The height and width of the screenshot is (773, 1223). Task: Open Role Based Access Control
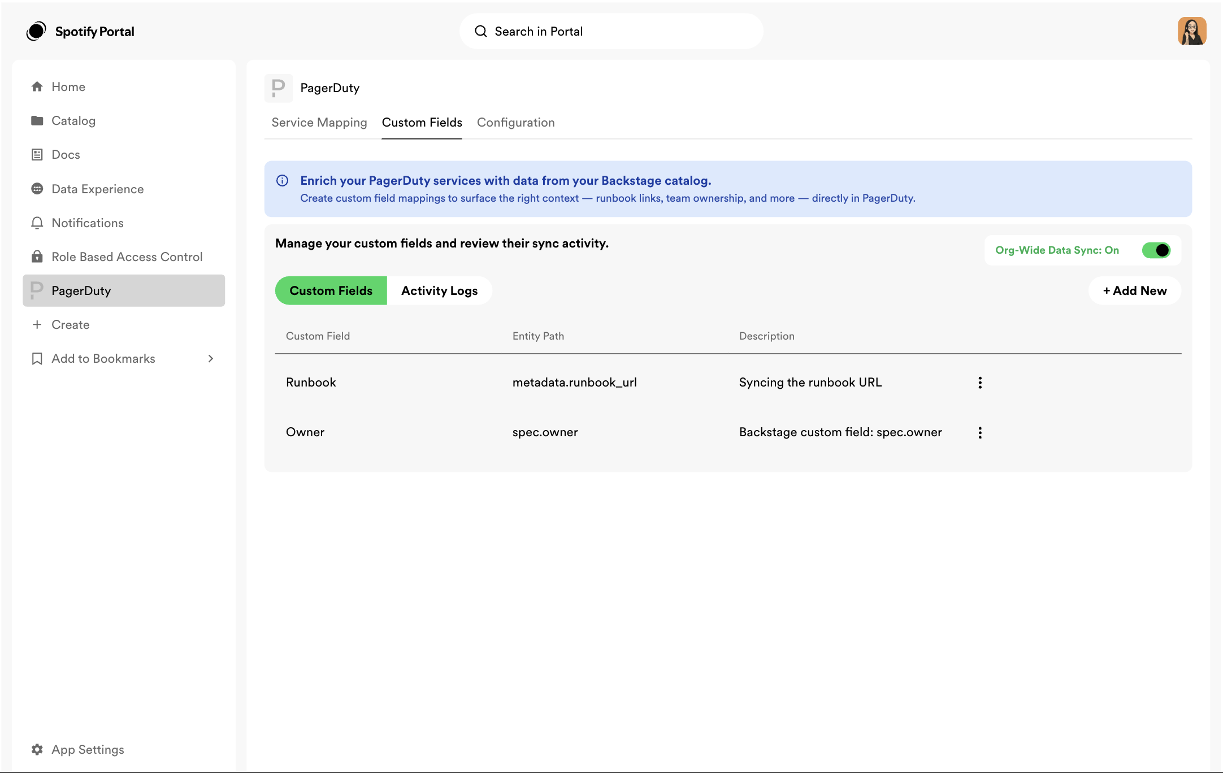click(x=124, y=257)
